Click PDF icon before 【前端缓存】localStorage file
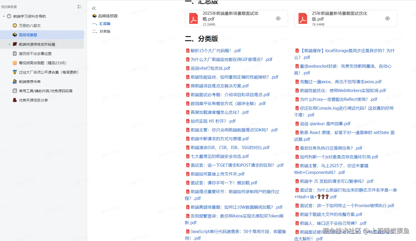The image size is (416, 241). 297,51
